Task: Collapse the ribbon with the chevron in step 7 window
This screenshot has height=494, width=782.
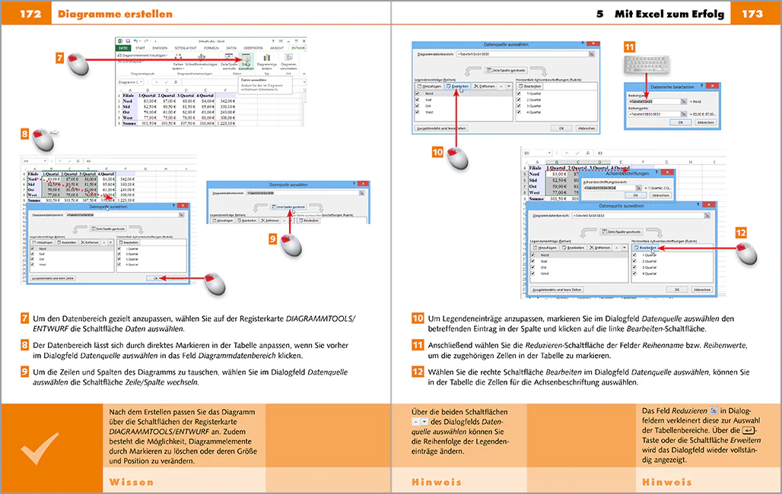Action: pos(304,74)
